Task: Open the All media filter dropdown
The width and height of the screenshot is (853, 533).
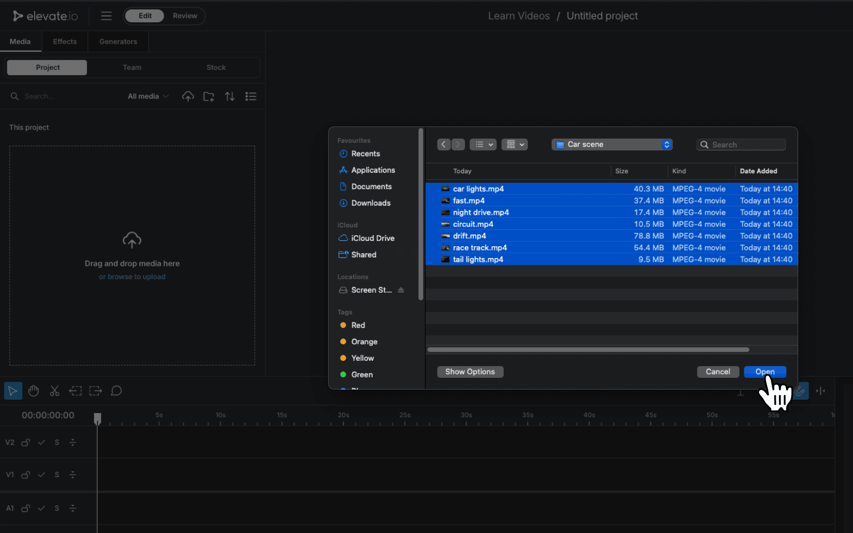Action: pyautogui.click(x=148, y=96)
